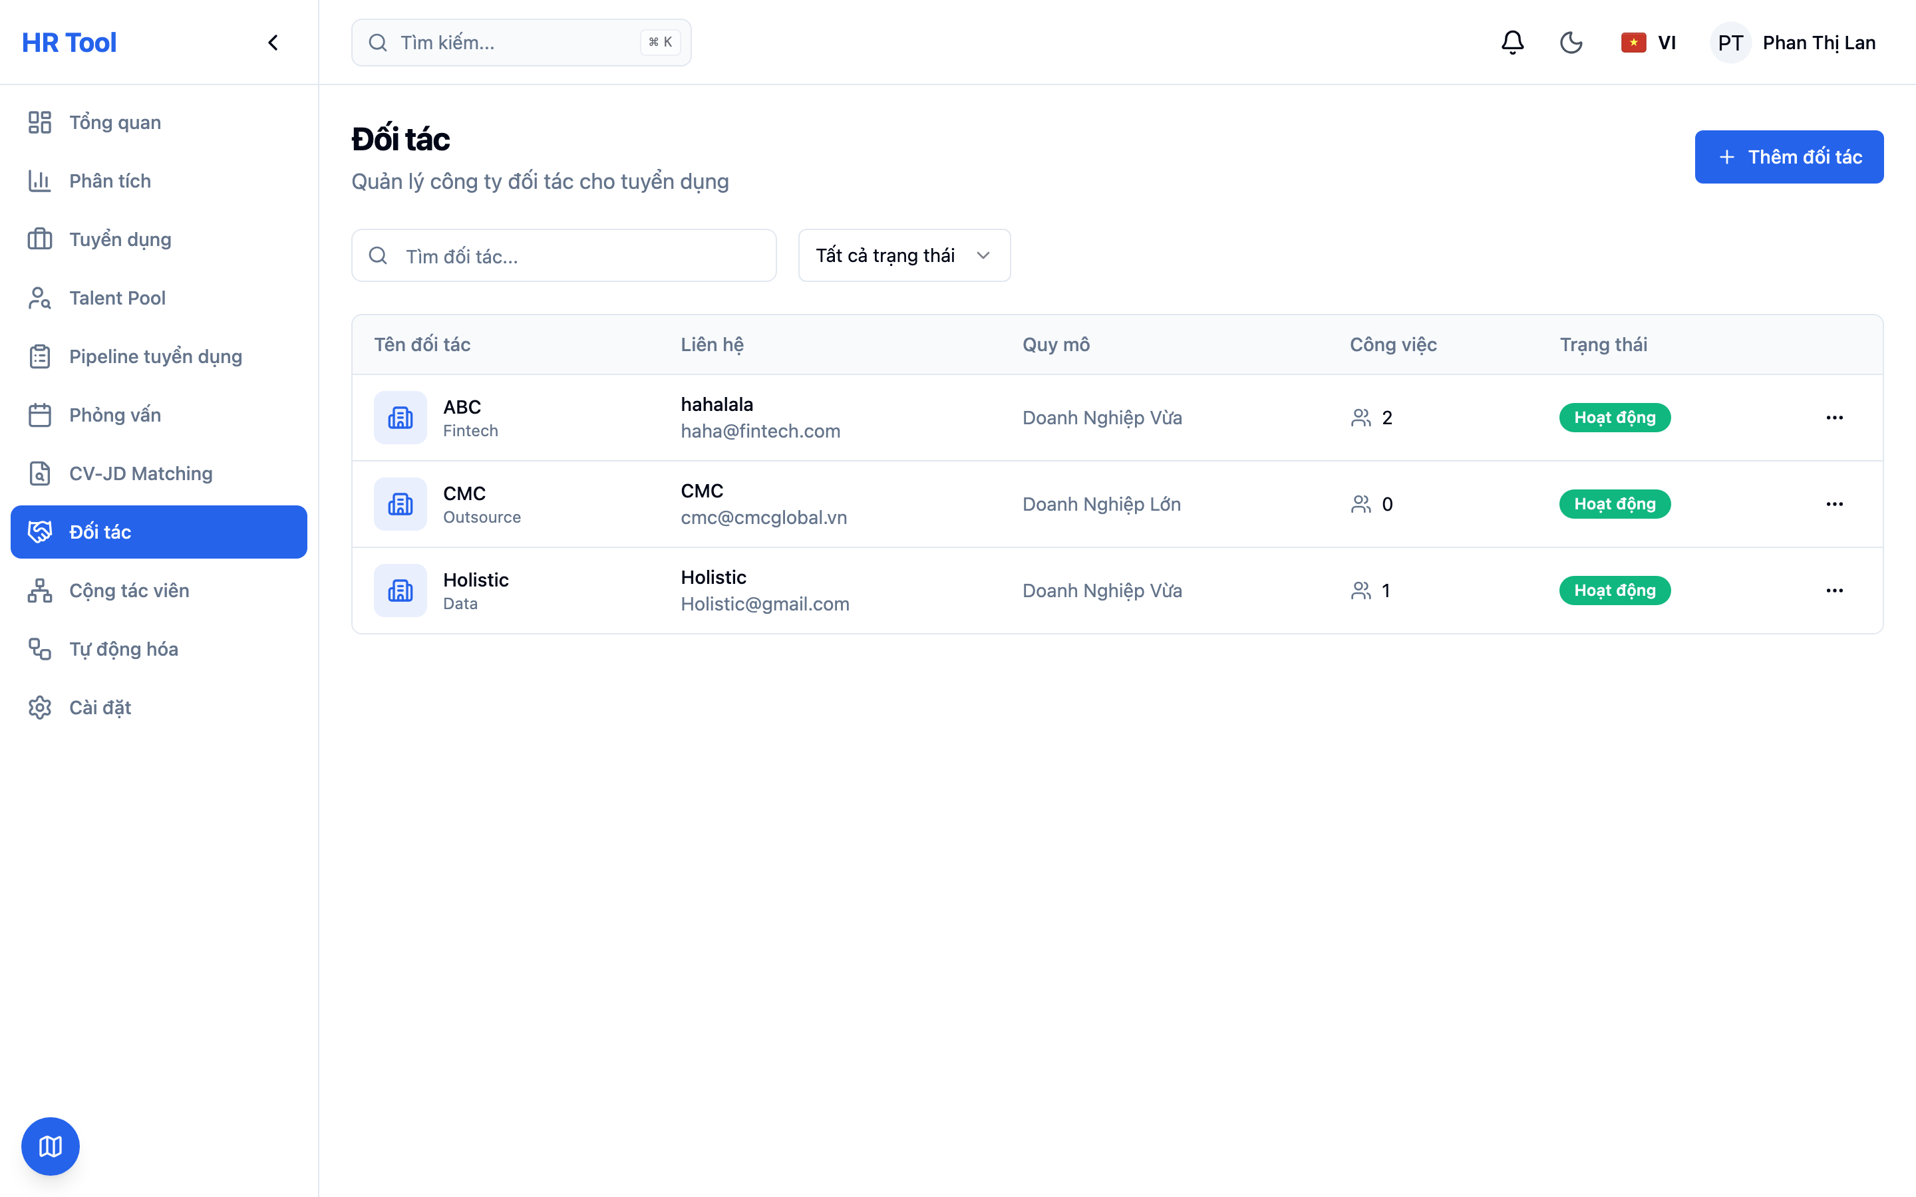Open partner ABC name
Screen dimensions: 1916x1197
[462, 407]
